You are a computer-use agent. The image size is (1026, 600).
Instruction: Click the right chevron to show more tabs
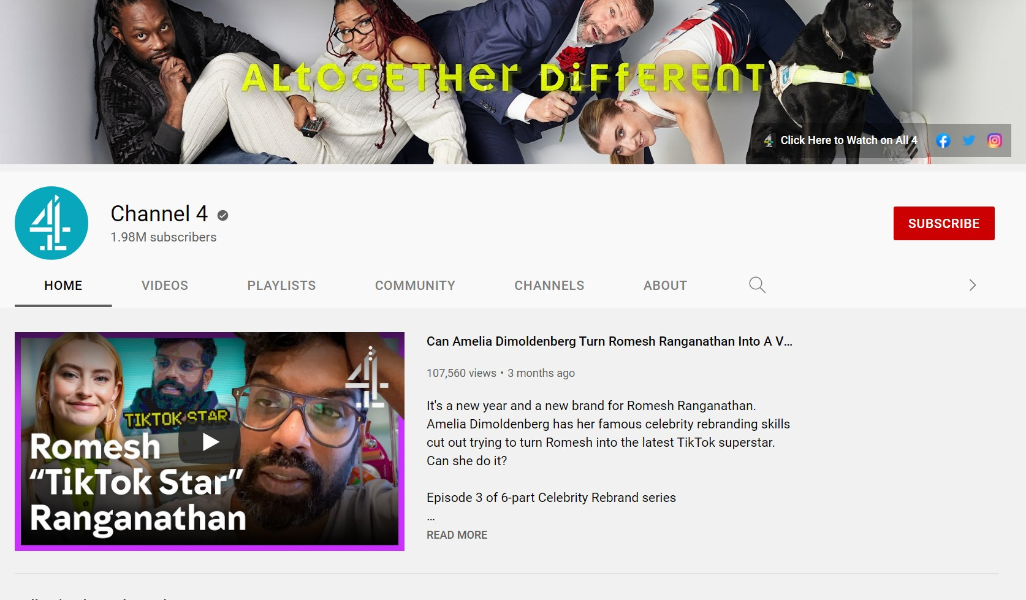972,285
